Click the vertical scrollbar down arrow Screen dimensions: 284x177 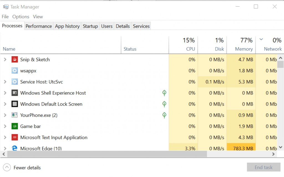(x=281, y=147)
